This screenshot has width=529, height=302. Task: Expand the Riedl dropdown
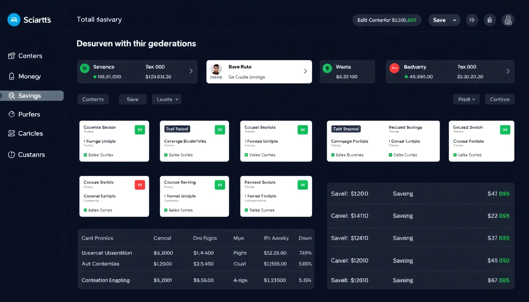[466, 99]
